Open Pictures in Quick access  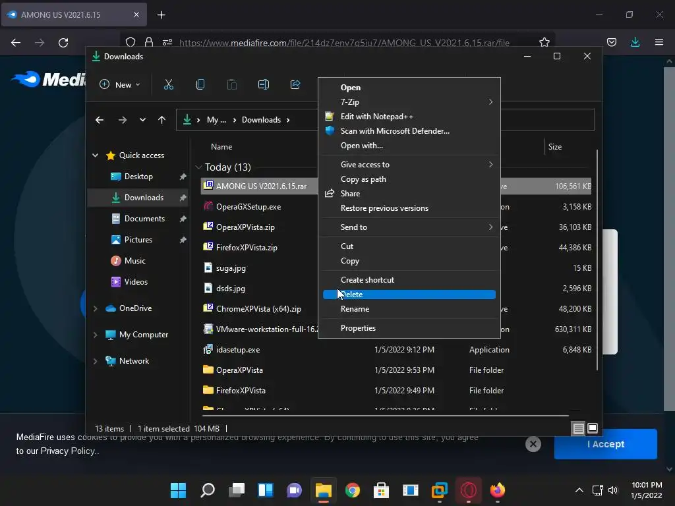[x=138, y=240]
